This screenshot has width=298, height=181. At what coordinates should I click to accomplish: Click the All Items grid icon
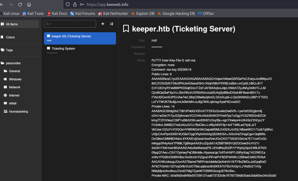pos(2,24)
